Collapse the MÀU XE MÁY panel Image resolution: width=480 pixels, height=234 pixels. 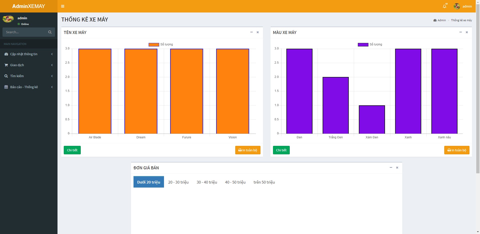[460, 32]
